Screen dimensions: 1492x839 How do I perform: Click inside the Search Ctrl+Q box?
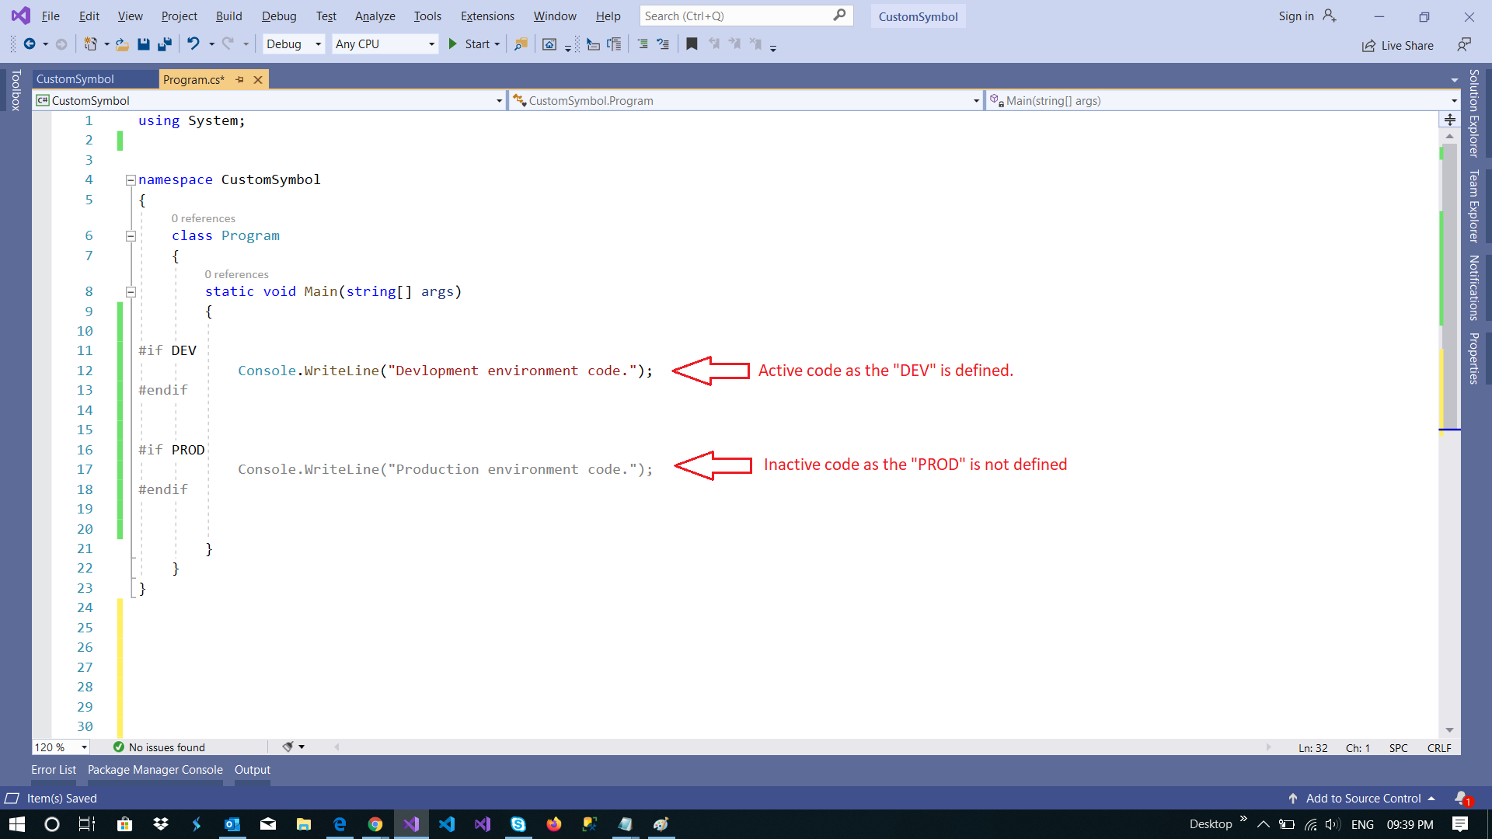[738, 16]
